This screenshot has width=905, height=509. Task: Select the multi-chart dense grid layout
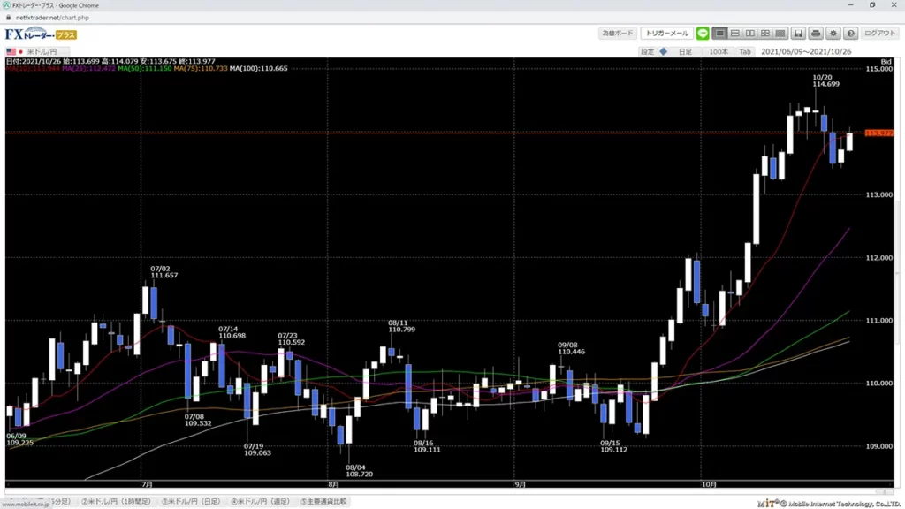pyautogui.click(x=780, y=34)
